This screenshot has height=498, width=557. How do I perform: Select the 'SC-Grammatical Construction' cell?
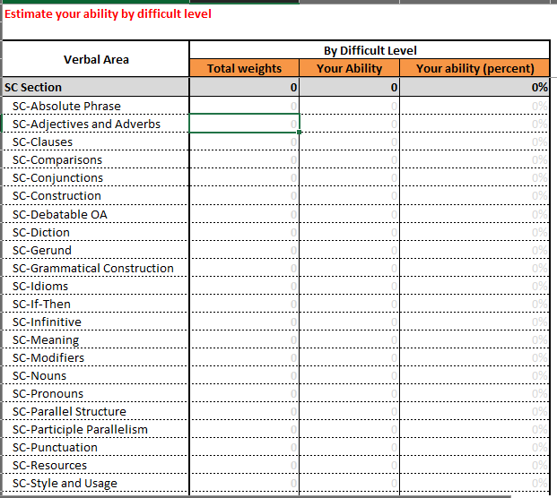click(96, 268)
